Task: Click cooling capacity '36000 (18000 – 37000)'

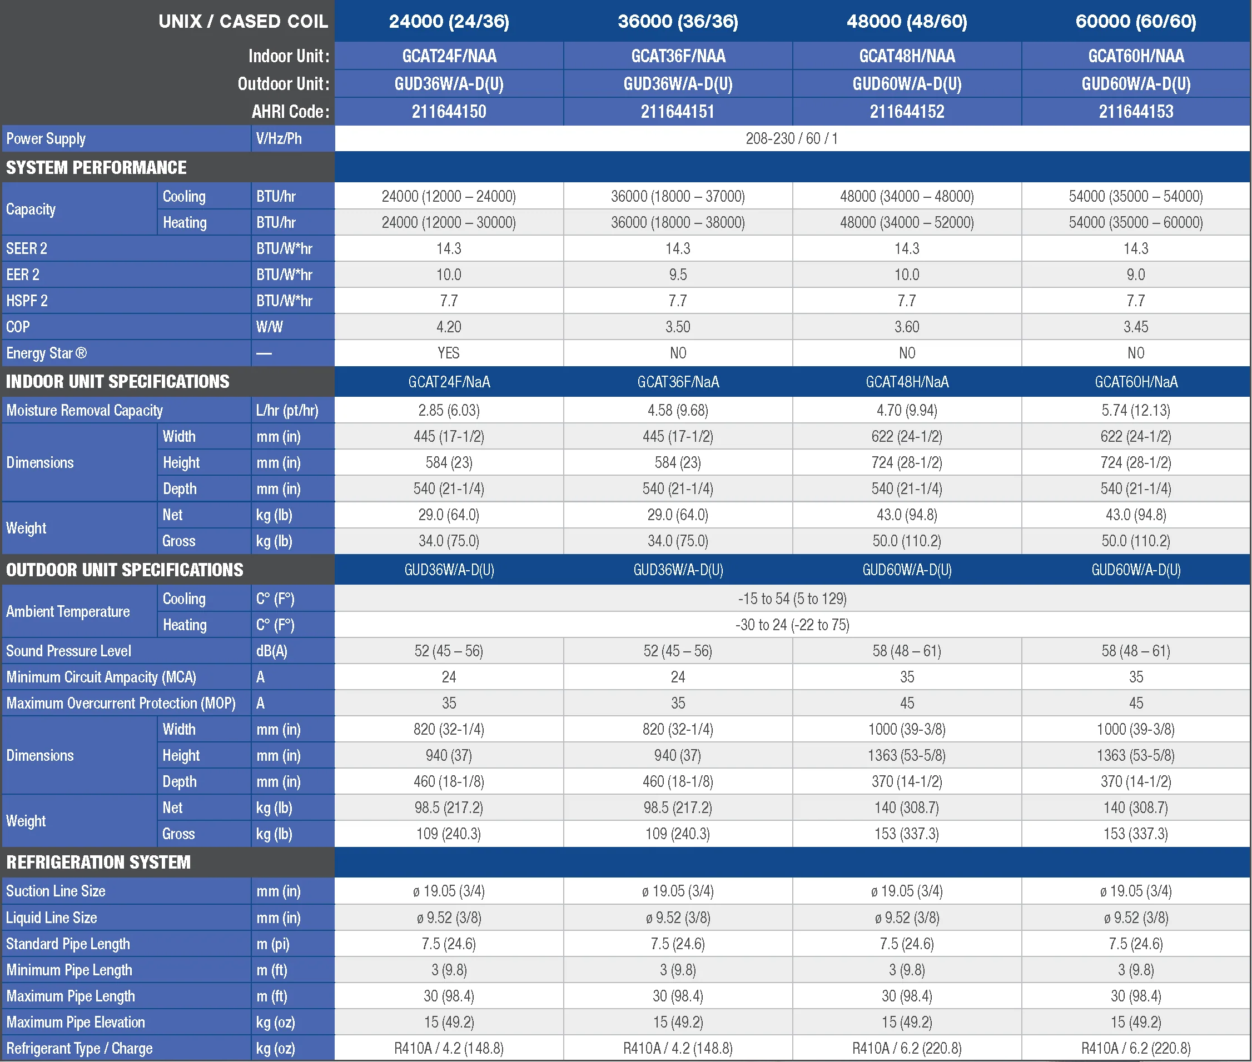Action: point(678,196)
